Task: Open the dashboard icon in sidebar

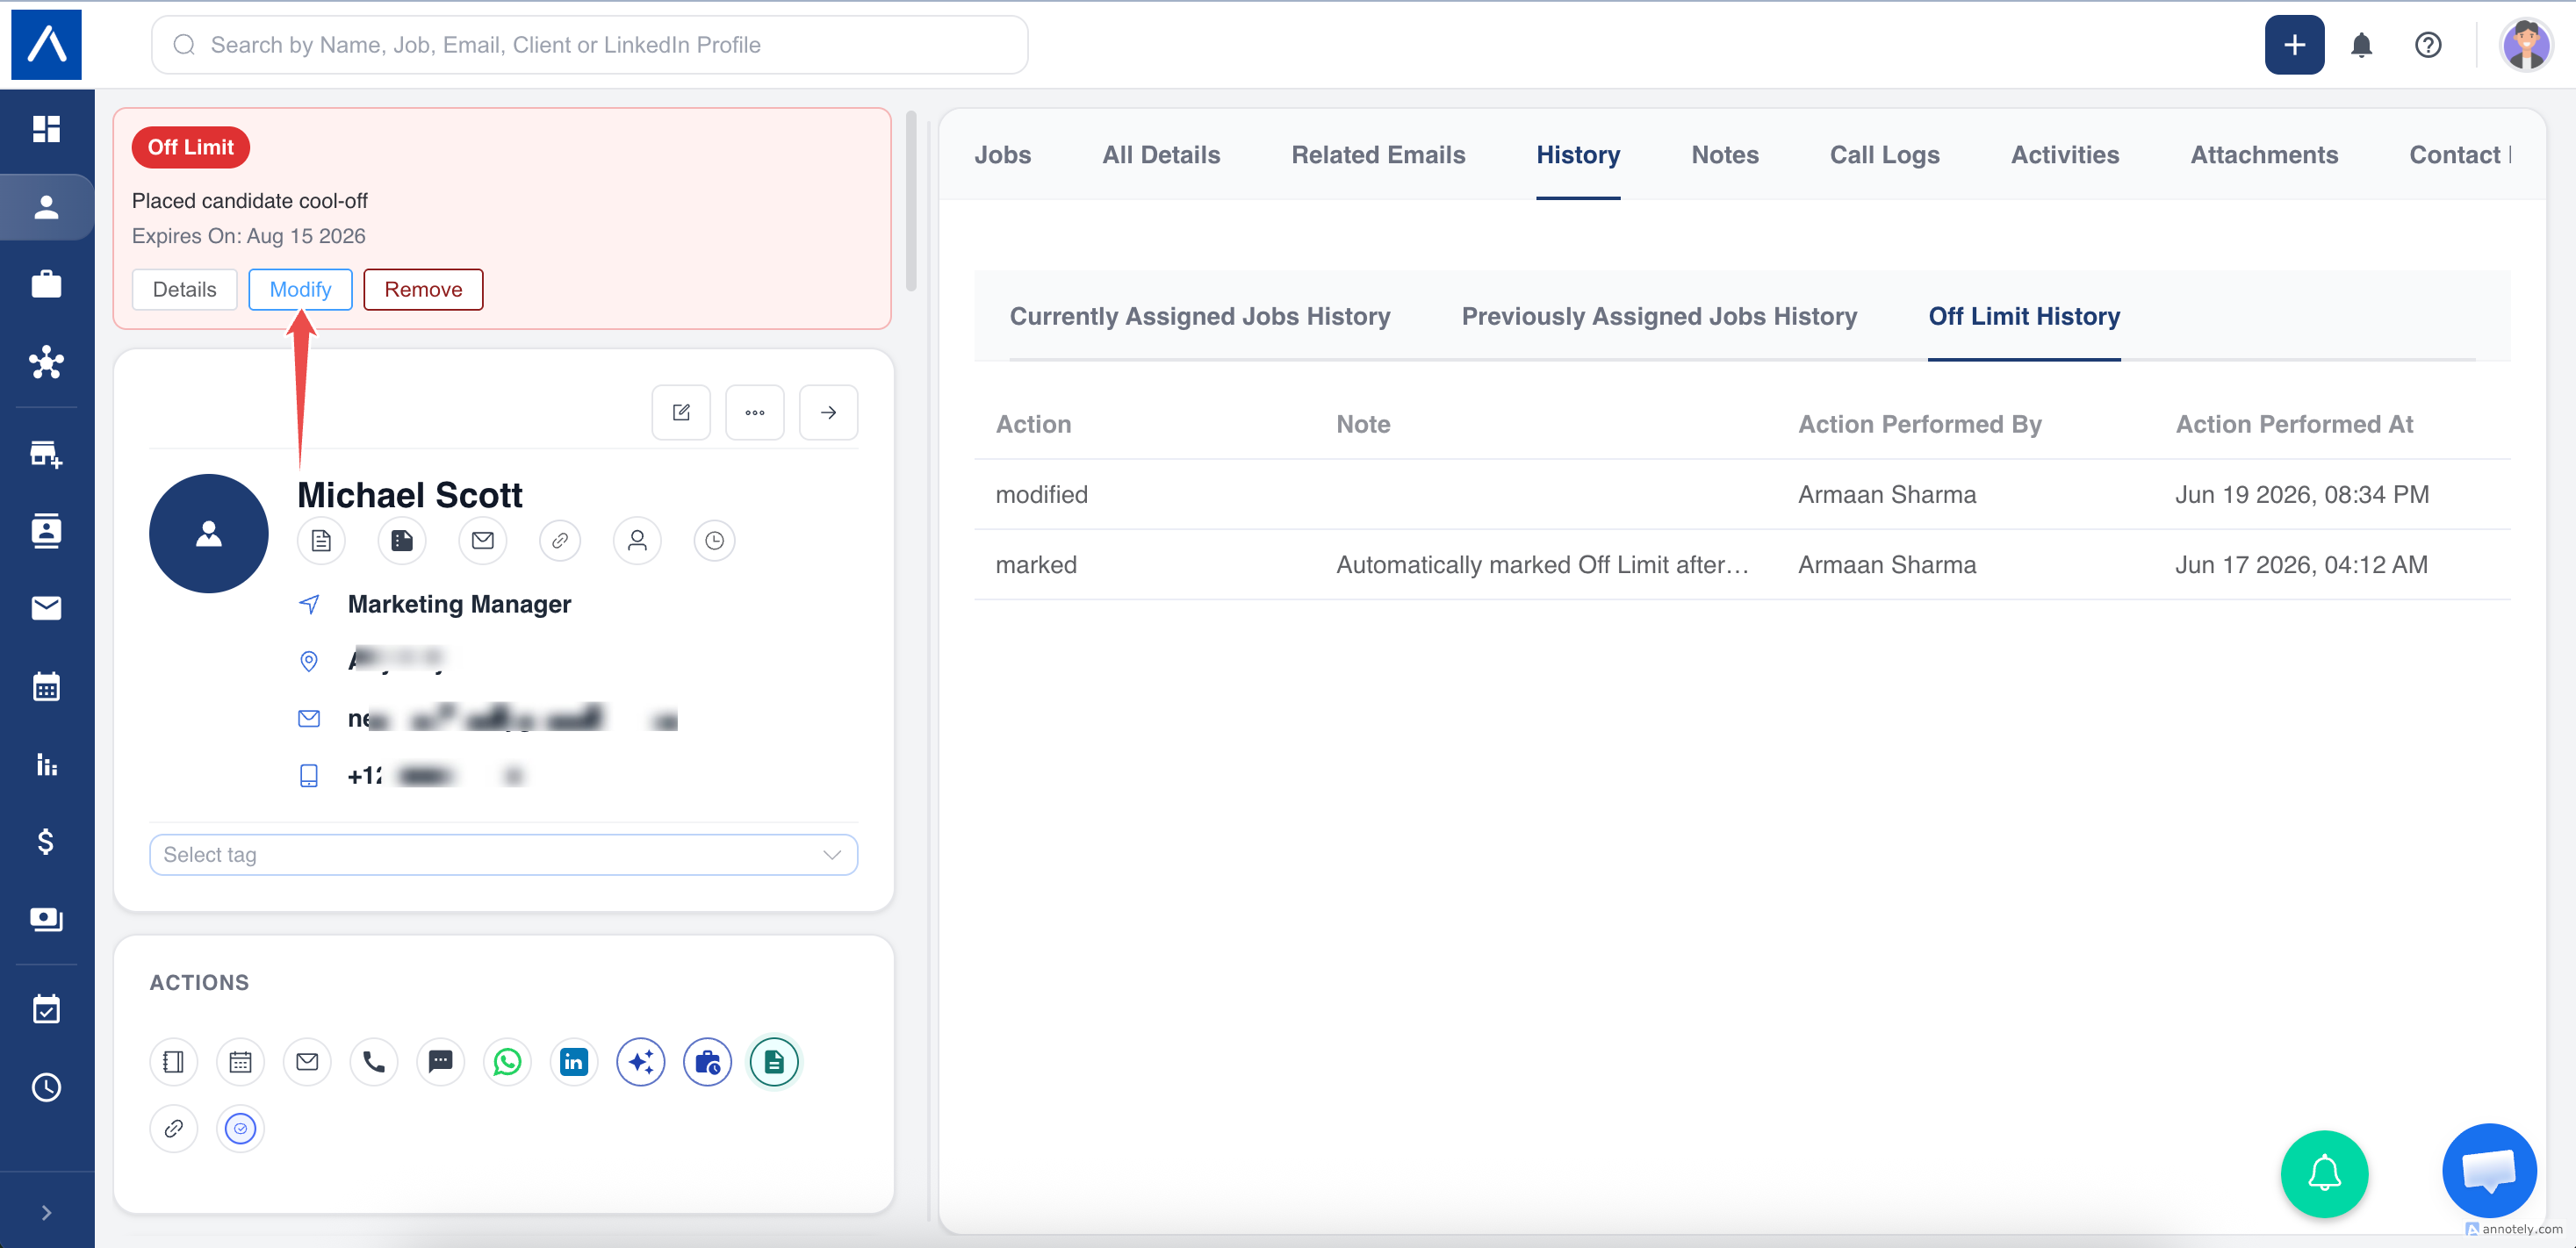Action: [46, 129]
